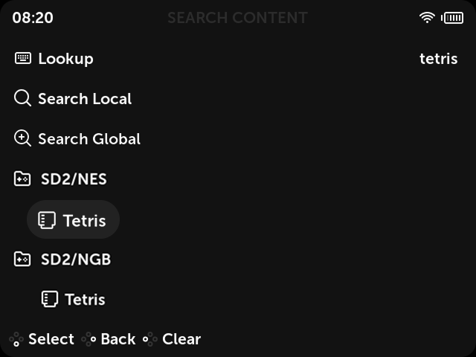Screen dimensions: 476x357
Task: Click the tetris lookup value field
Action: (438, 59)
